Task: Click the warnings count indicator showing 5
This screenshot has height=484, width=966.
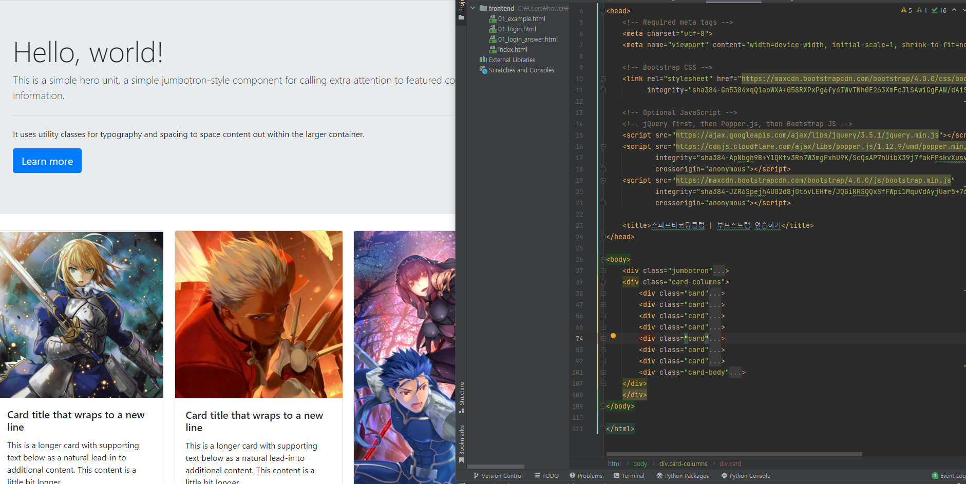Action: click(x=906, y=10)
